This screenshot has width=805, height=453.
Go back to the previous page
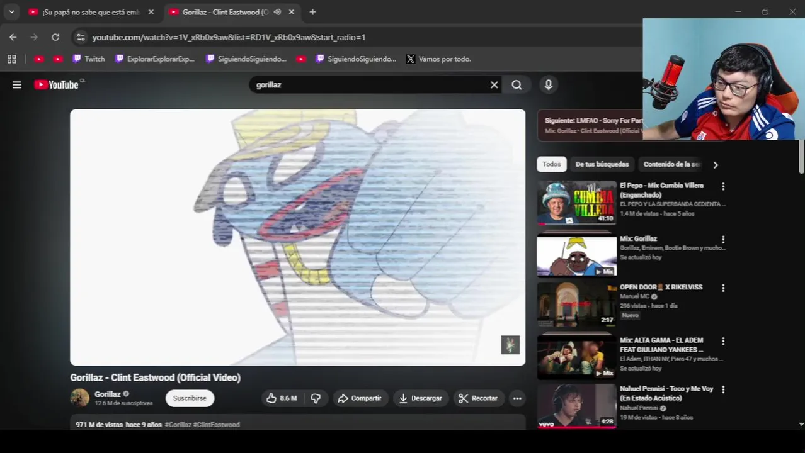click(x=13, y=37)
